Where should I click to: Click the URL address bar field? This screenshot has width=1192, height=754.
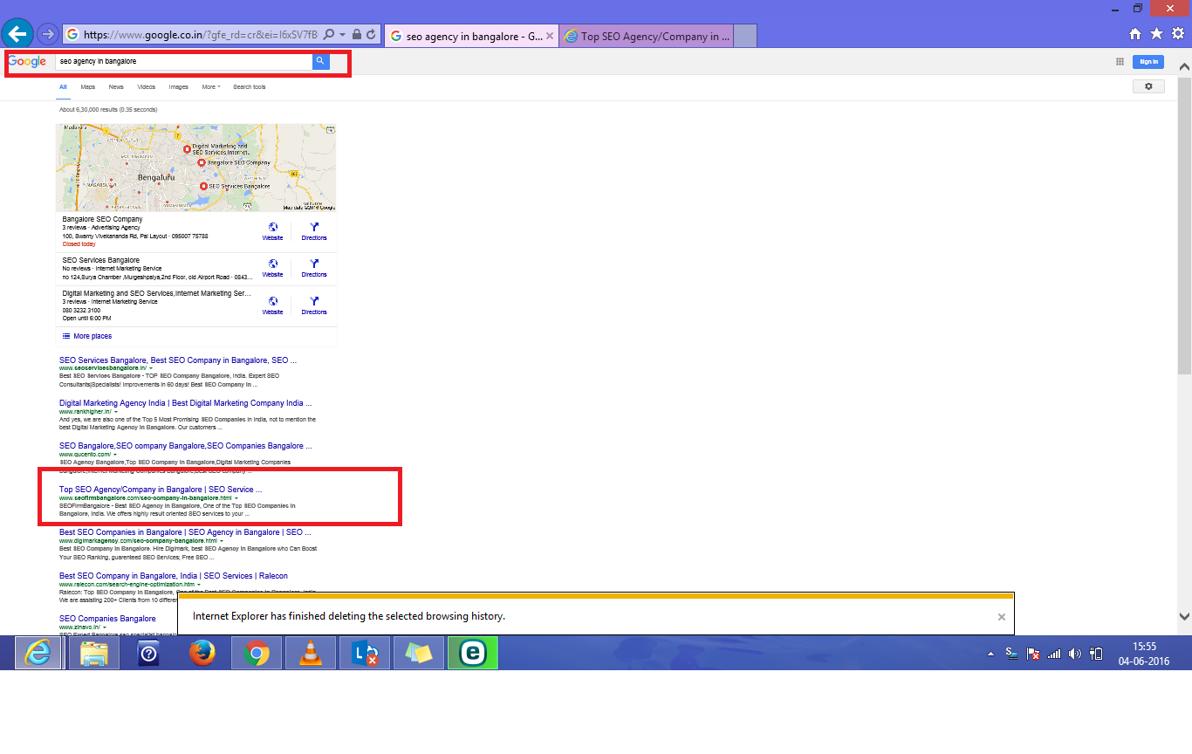pyautogui.click(x=200, y=35)
